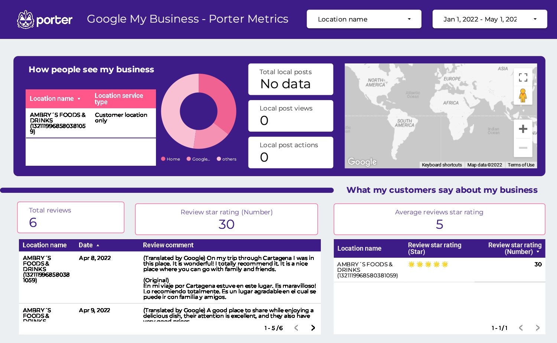
Task: Click Map data ©2022 label
Action: 485,165
